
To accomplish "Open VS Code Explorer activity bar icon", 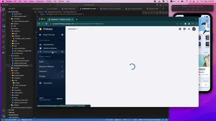I will pos(3,9).
